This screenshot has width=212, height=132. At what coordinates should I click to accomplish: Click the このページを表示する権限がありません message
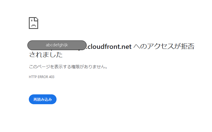tap(68, 67)
